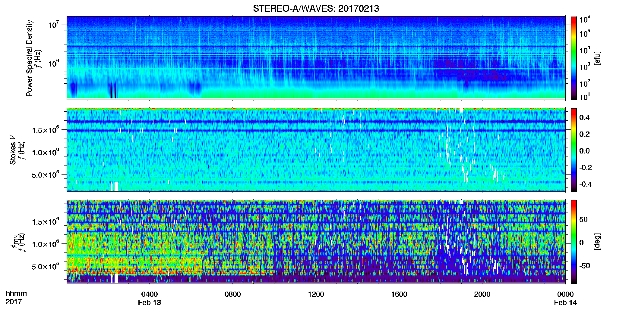The width and height of the screenshot is (632, 325).
Task: Click the Stokes V panel color bar
Action: 574,150
